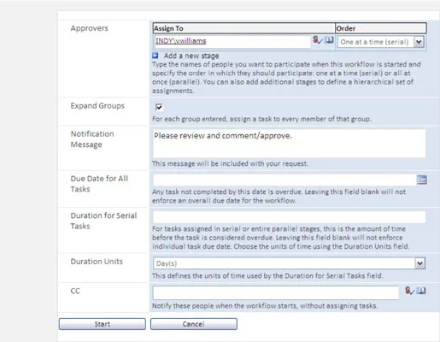Click the Assign To column header
This screenshot has height=342, width=440.
coord(243,28)
